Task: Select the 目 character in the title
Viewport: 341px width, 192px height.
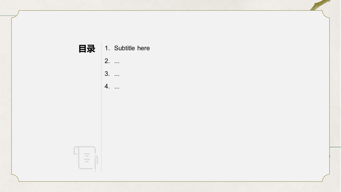Action: [x=83, y=49]
